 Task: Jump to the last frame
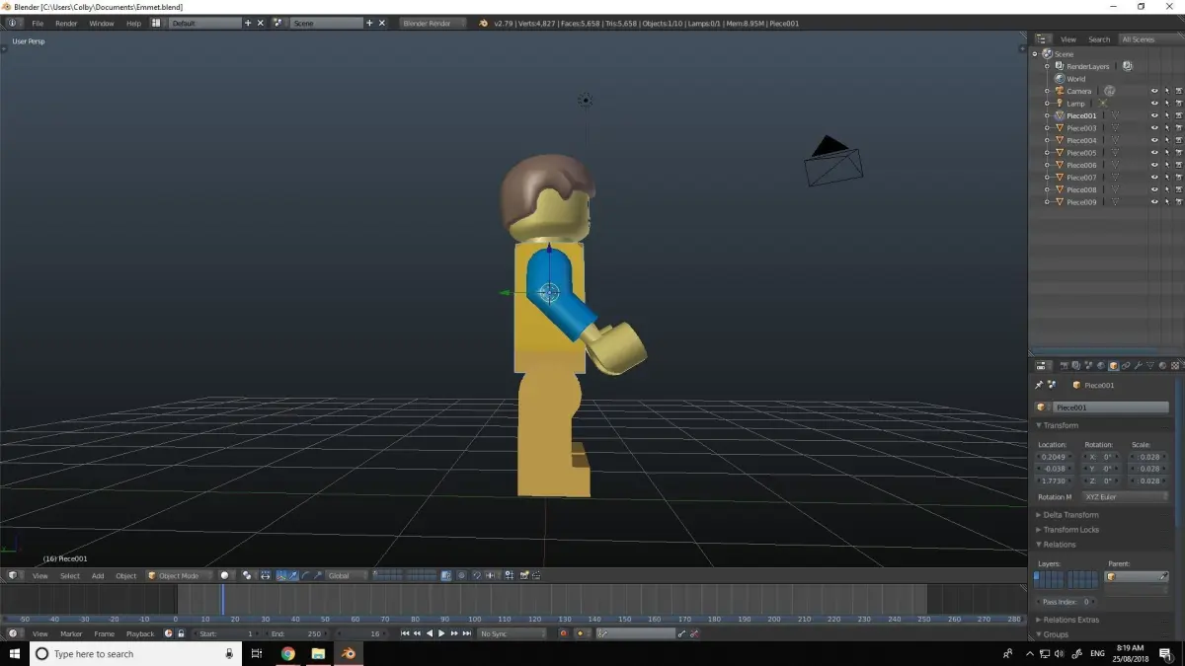(x=468, y=633)
